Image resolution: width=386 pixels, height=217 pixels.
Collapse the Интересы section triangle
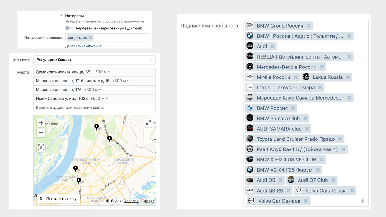(61, 15)
